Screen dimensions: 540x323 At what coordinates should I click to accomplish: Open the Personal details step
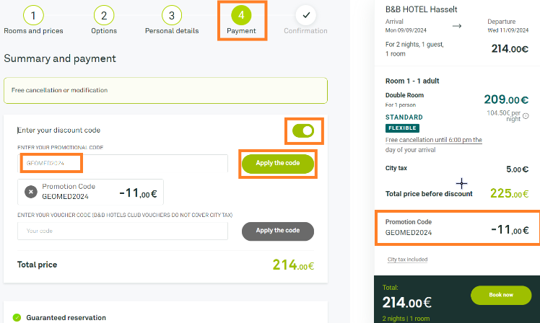point(170,31)
